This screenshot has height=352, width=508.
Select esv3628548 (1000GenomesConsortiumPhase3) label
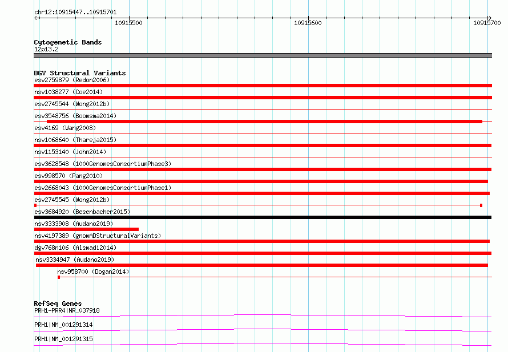(103, 164)
